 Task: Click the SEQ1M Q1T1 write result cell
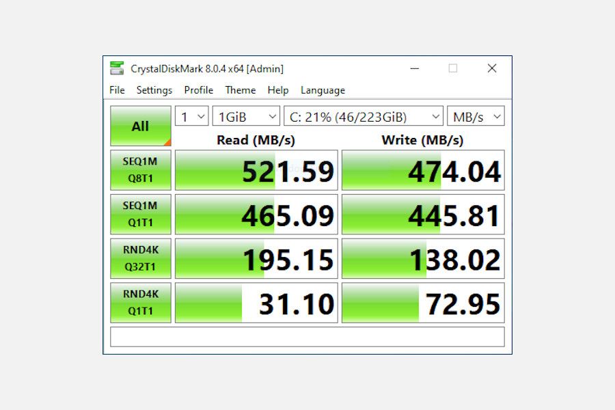422,214
